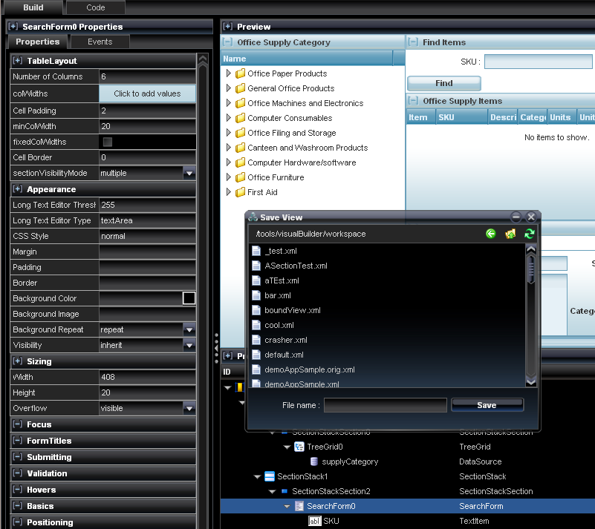Collapse the Office Supply Category section
Screen dimensions: 595x529
click(228, 42)
